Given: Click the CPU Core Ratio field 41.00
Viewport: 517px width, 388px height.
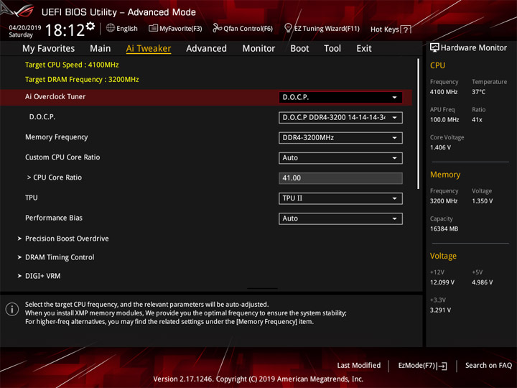Looking at the screenshot, I should [340, 178].
